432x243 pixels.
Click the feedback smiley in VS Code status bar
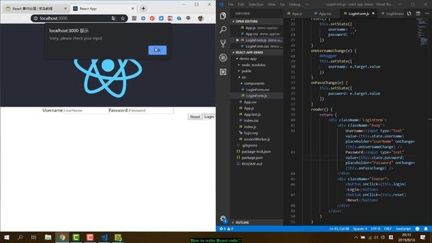[417, 229]
